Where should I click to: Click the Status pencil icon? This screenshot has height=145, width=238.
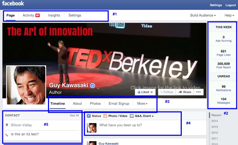point(89,116)
